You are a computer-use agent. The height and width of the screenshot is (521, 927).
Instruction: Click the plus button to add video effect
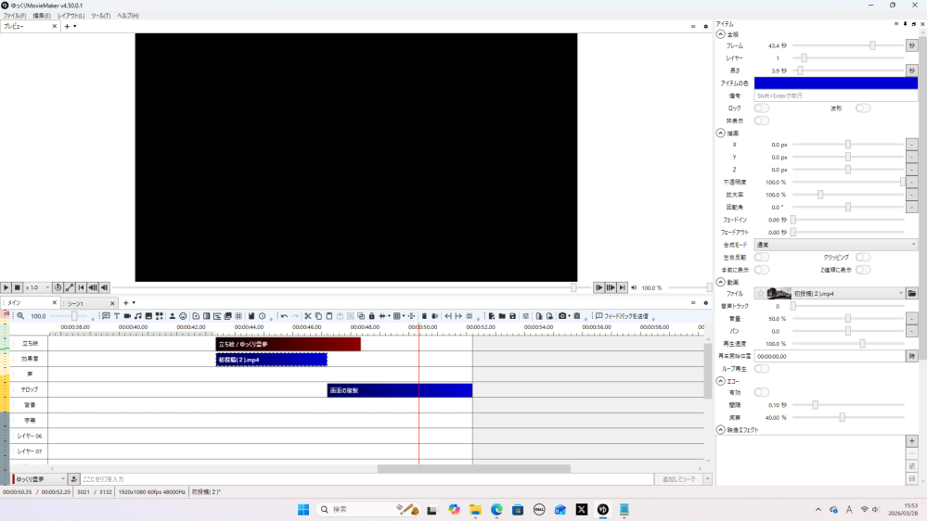[x=912, y=441]
